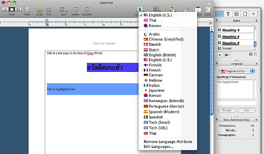Click the Outdent toolbar icon
This screenshot has height=154, width=264.
pos(87,9)
